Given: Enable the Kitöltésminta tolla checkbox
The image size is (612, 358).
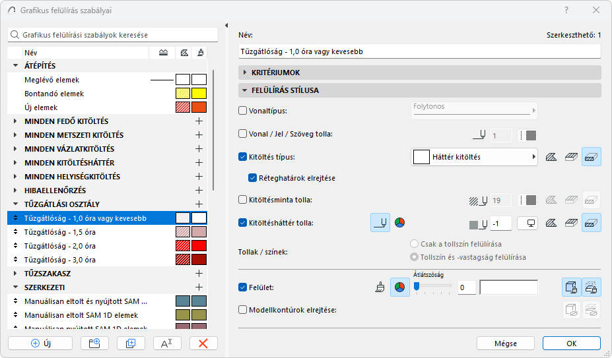Looking at the screenshot, I should point(243,200).
